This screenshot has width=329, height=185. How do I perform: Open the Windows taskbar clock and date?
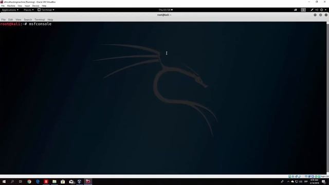coord(314,181)
